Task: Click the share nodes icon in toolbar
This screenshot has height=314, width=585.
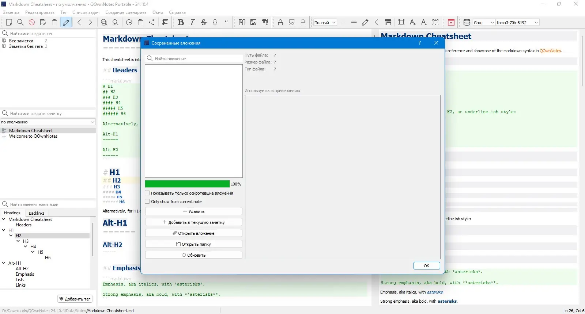Action: (151, 22)
